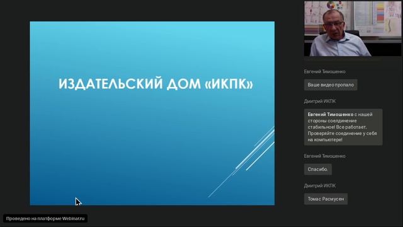Click the chat message 'Томас Расмусен'
This screenshot has width=403, height=227.
click(x=326, y=199)
